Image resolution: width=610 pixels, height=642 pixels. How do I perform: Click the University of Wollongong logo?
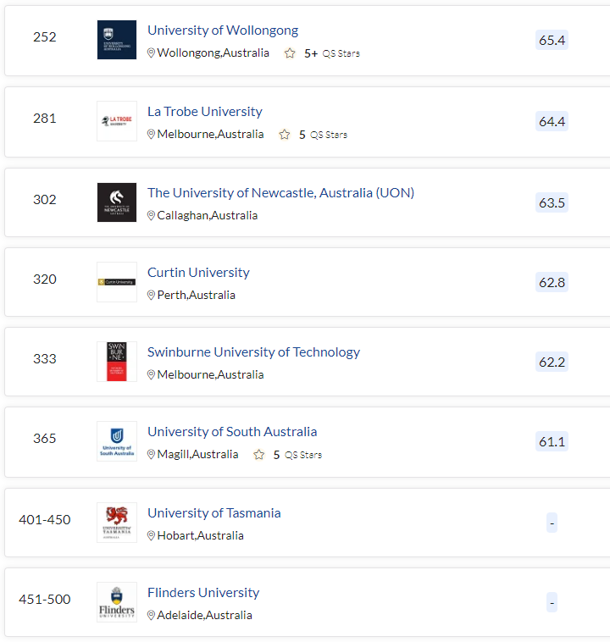tap(117, 40)
